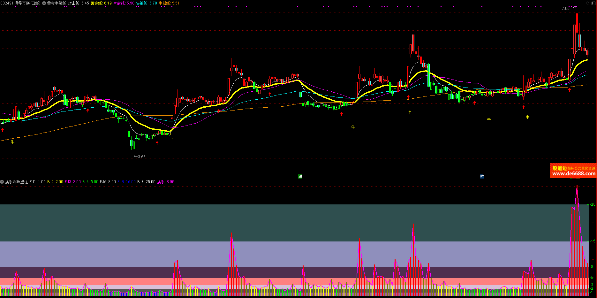Click the red up arrow at chart's far left
597x298 pixels.
(x=3, y=130)
